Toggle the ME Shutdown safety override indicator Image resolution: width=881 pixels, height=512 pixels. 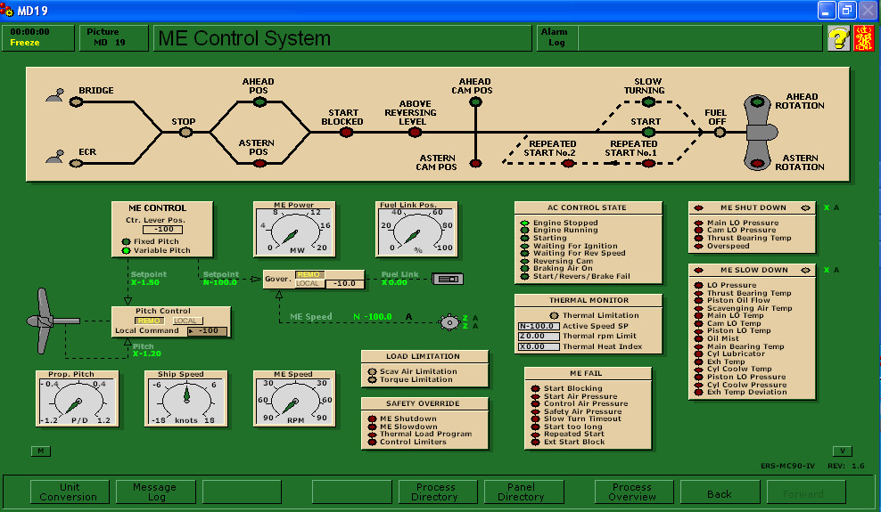click(x=372, y=419)
